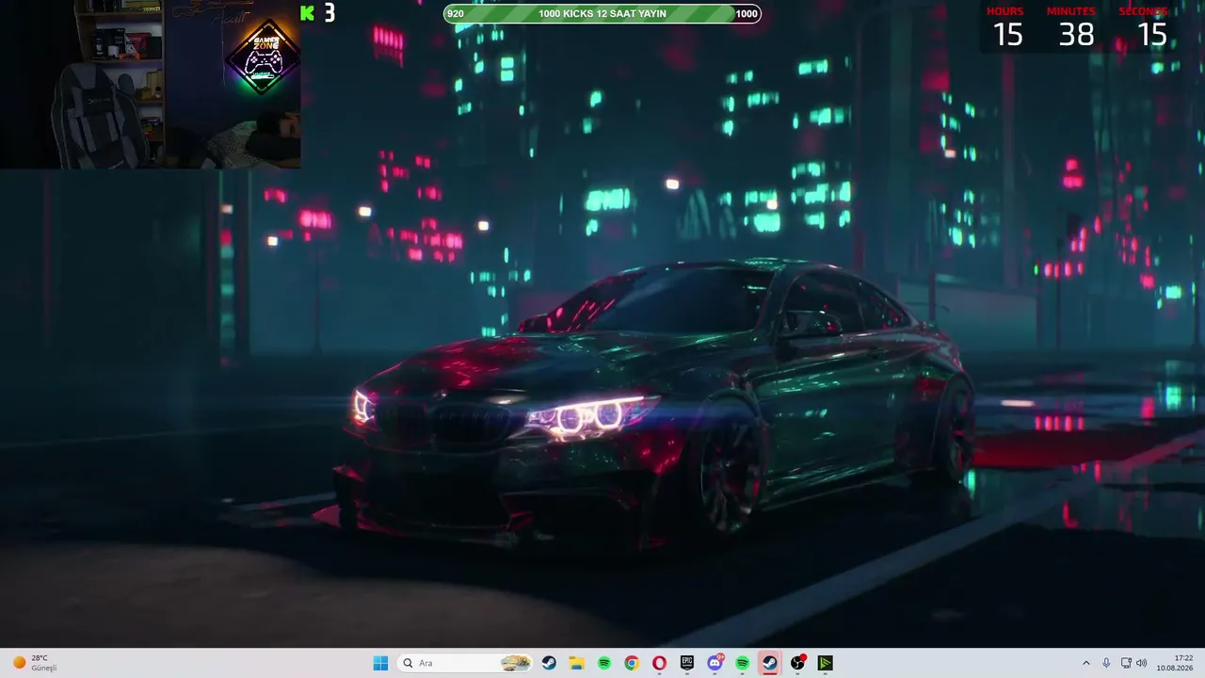Open the network status tray icon
Viewport: 1205px width, 678px height.
(x=1126, y=663)
